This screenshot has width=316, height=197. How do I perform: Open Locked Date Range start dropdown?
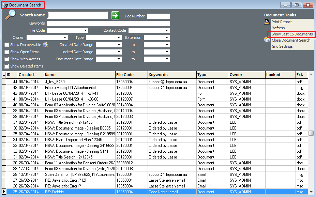[119, 52]
